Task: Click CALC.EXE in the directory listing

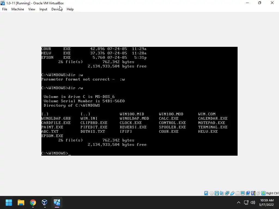Action: 169,118
